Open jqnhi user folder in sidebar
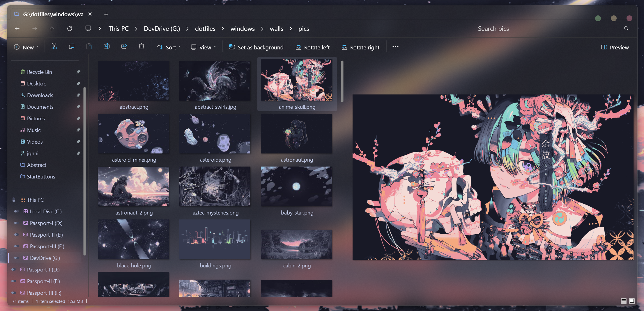The image size is (644, 311). point(33,153)
